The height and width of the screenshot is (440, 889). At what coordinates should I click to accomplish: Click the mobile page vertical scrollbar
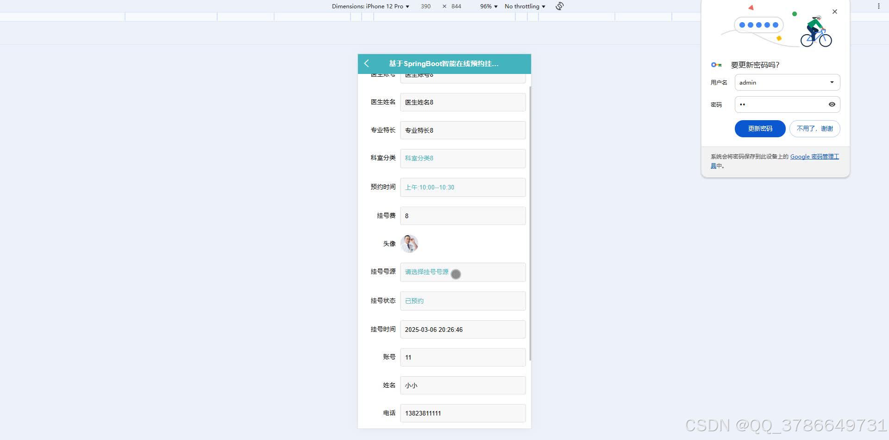530,223
